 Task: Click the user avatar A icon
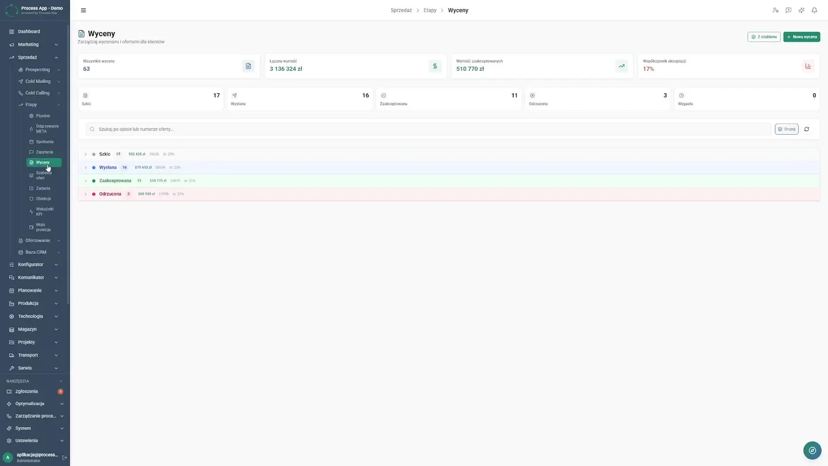pyautogui.click(x=7, y=457)
